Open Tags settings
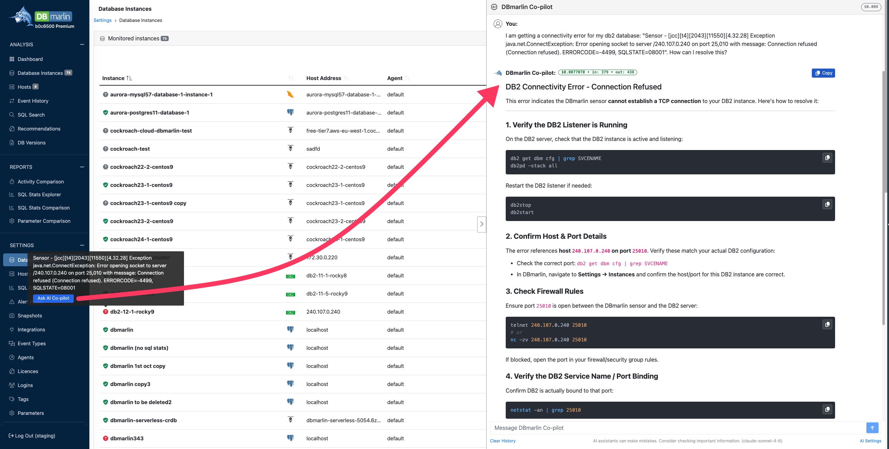This screenshot has height=449, width=889. coord(23,399)
